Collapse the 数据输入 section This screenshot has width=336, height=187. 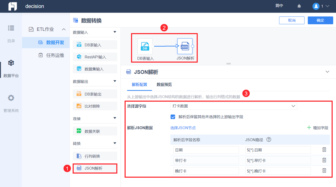(x=115, y=32)
